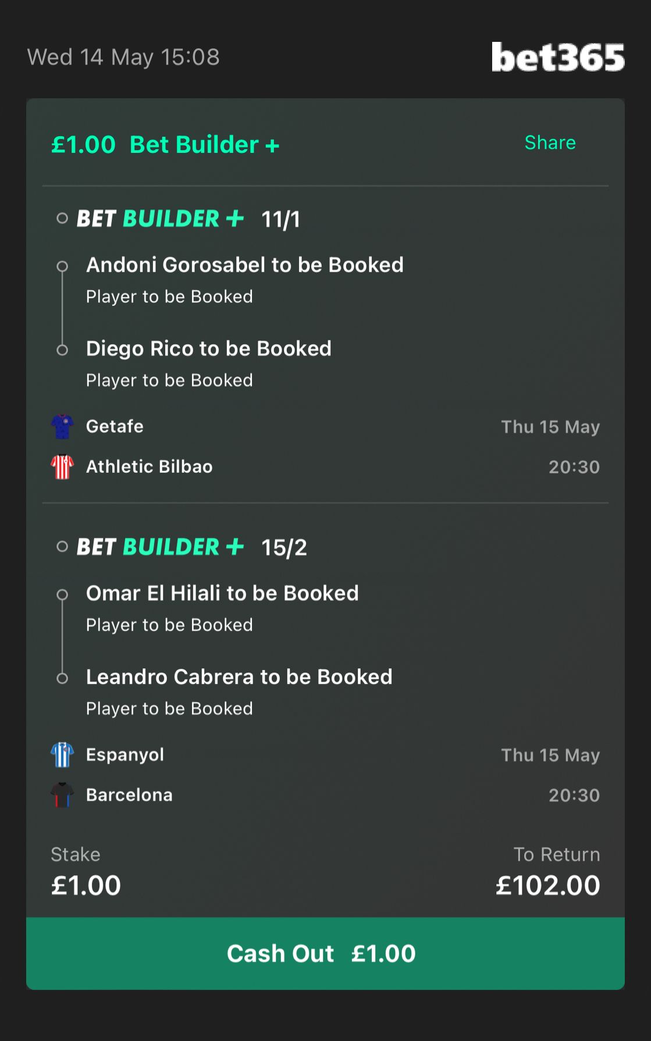Click the Stake £1.00 amount
651x1041 pixels.
coord(86,886)
